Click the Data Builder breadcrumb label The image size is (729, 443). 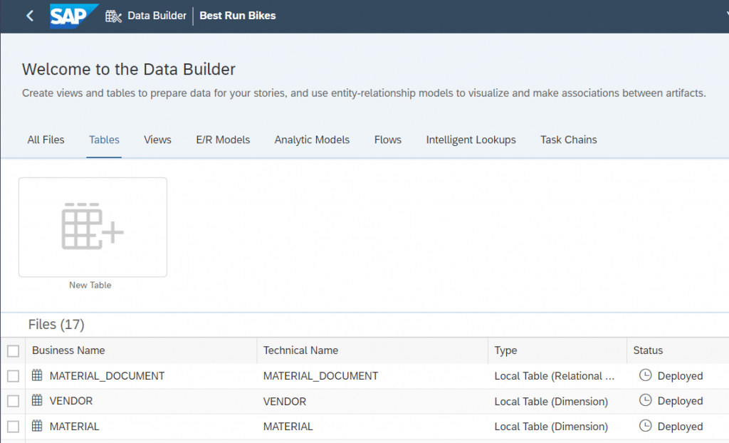coord(157,16)
